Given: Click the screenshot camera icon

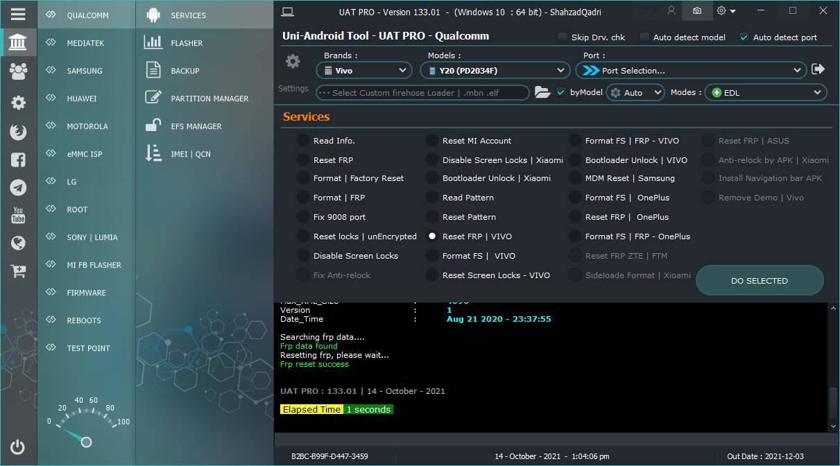Looking at the screenshot, I should click(x=696, y=11).
